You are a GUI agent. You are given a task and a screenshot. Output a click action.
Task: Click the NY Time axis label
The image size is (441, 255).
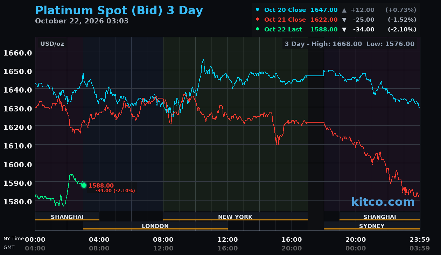(x=14, y=239)
